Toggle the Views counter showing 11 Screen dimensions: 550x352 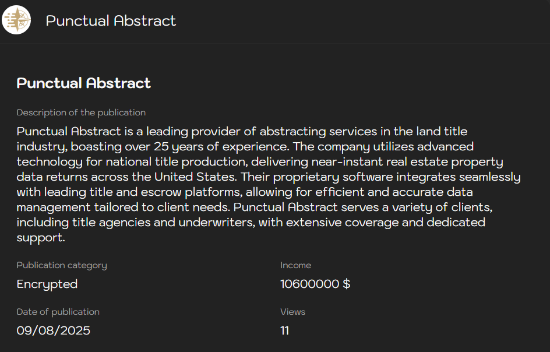click(x=284, y=330)
